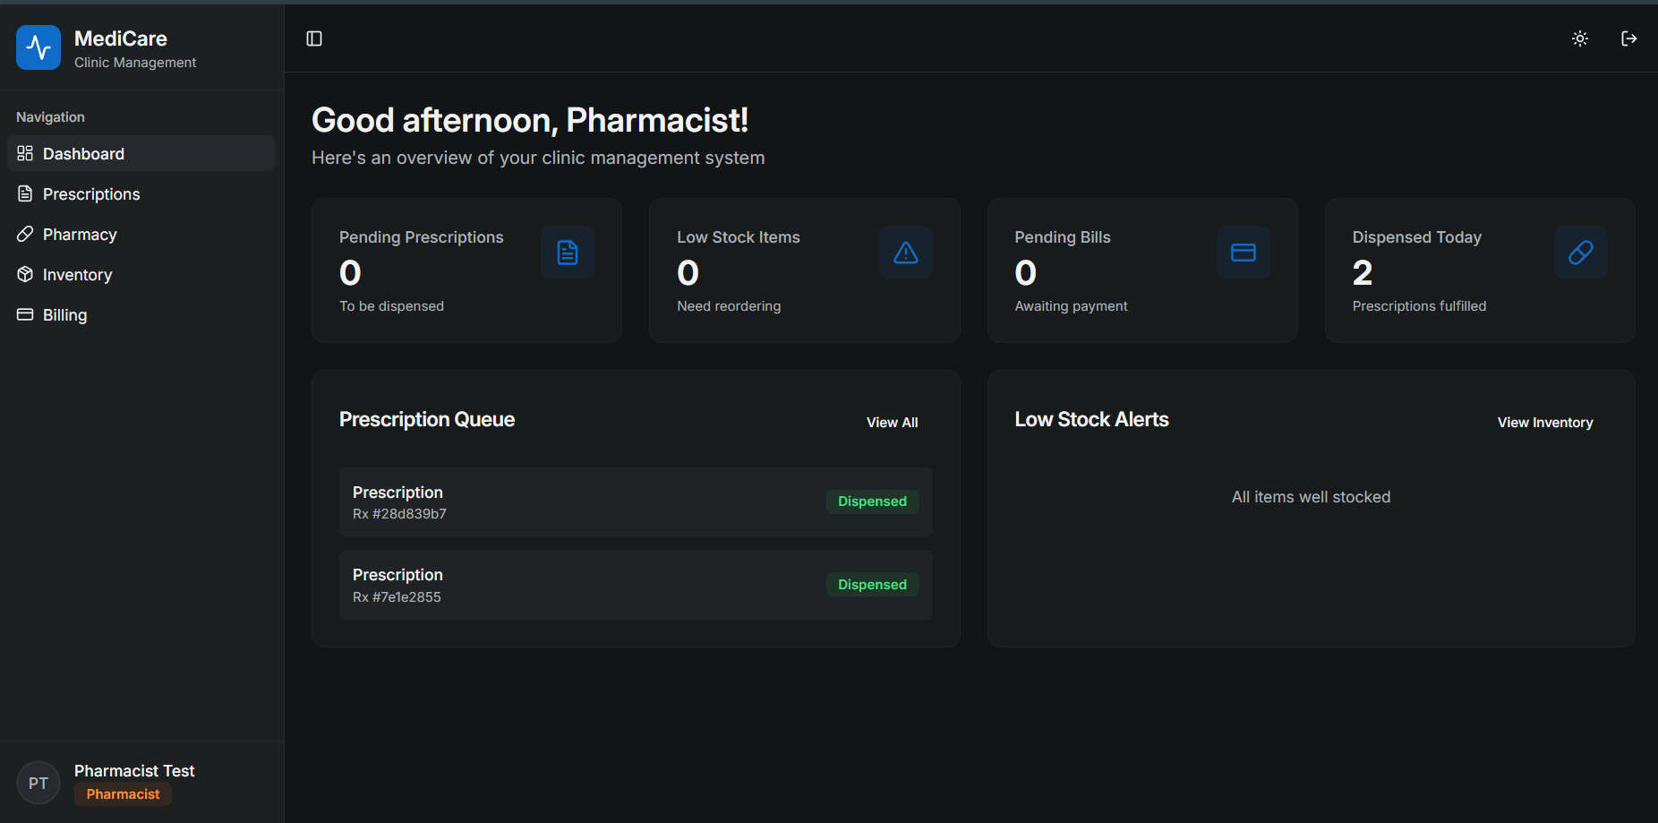Click the Pending Bills card icon
The image size is (1658, 823).
1243,253
